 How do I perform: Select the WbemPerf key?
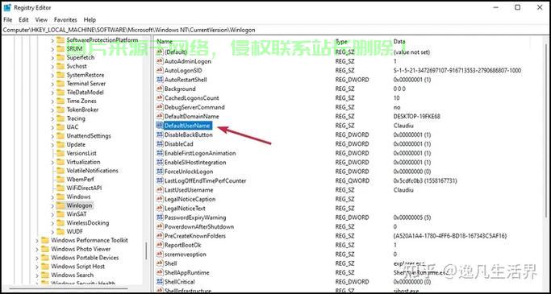point(80,180)
